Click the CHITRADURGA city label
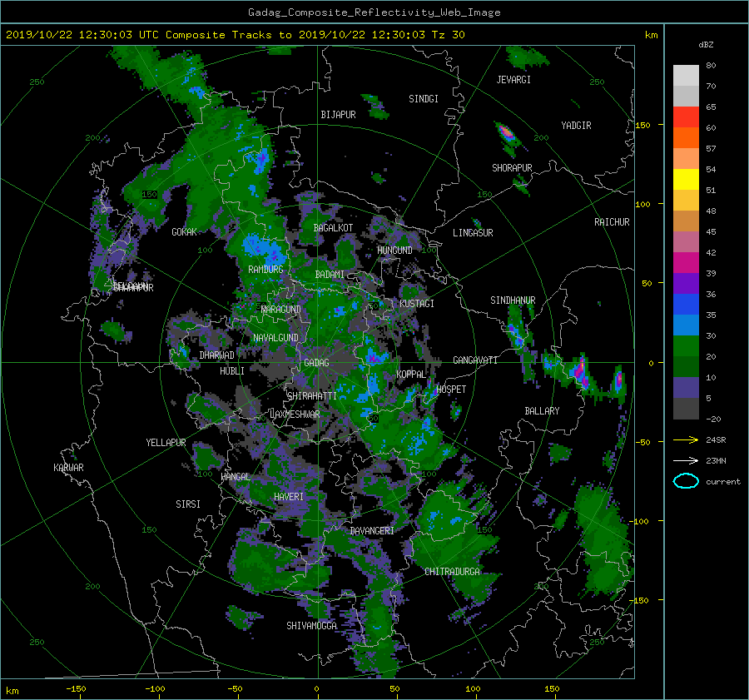This screenshot has height=700, width=749. pos(453,572)
